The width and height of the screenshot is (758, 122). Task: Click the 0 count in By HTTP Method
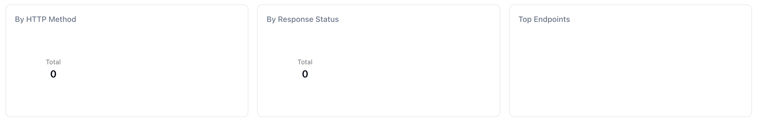pyautogui.click(x=53, y=74)
